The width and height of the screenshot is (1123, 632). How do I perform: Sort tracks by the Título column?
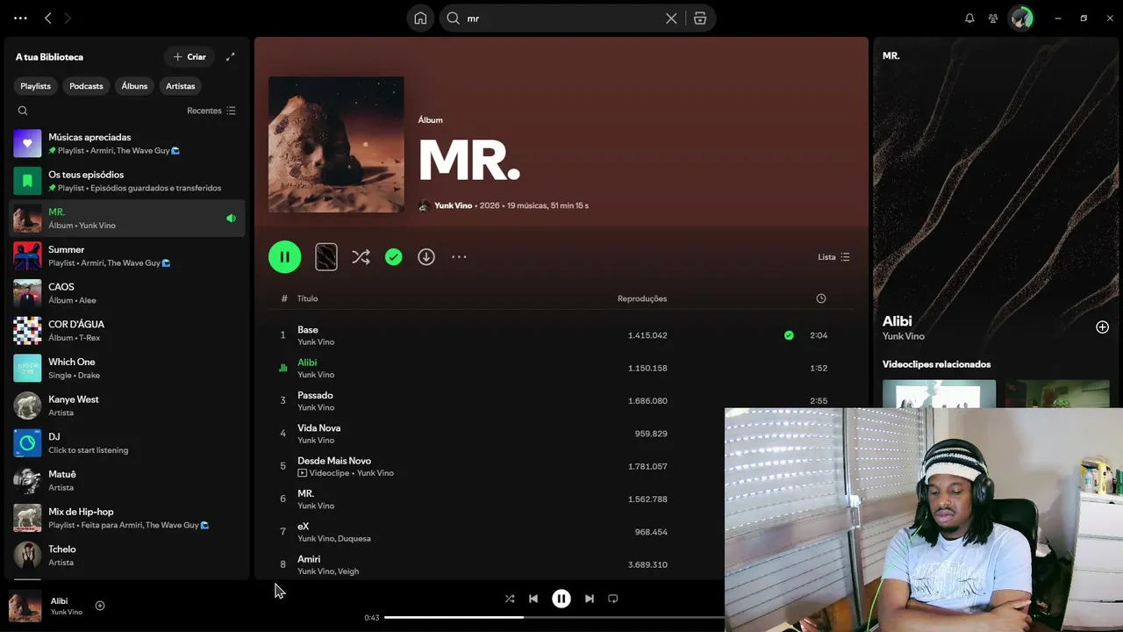(x=307, y=298)
